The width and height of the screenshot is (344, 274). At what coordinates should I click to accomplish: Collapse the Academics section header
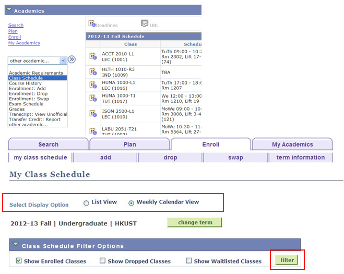coord(9,10)
